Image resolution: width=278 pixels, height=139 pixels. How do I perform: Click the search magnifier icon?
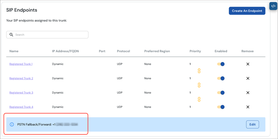point(11,35)
